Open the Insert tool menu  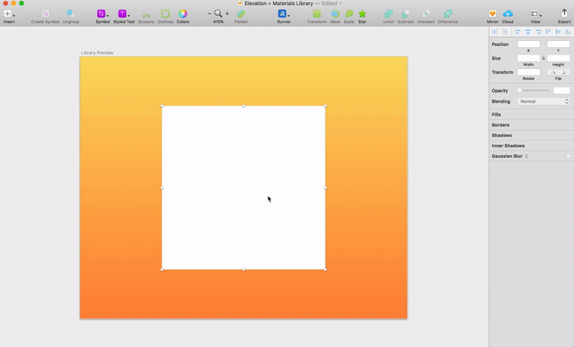click(9, 14)
